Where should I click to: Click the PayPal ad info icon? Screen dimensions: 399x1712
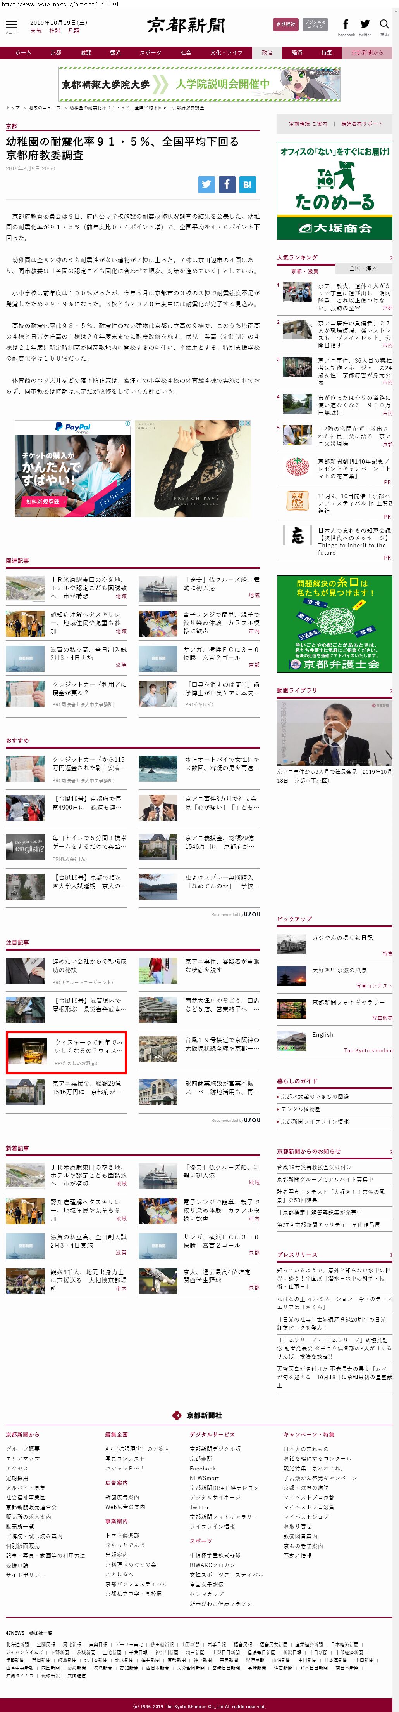point(128,423)
